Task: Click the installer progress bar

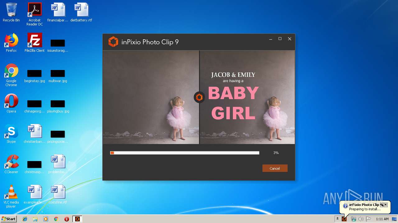Action: pos(185,153)
